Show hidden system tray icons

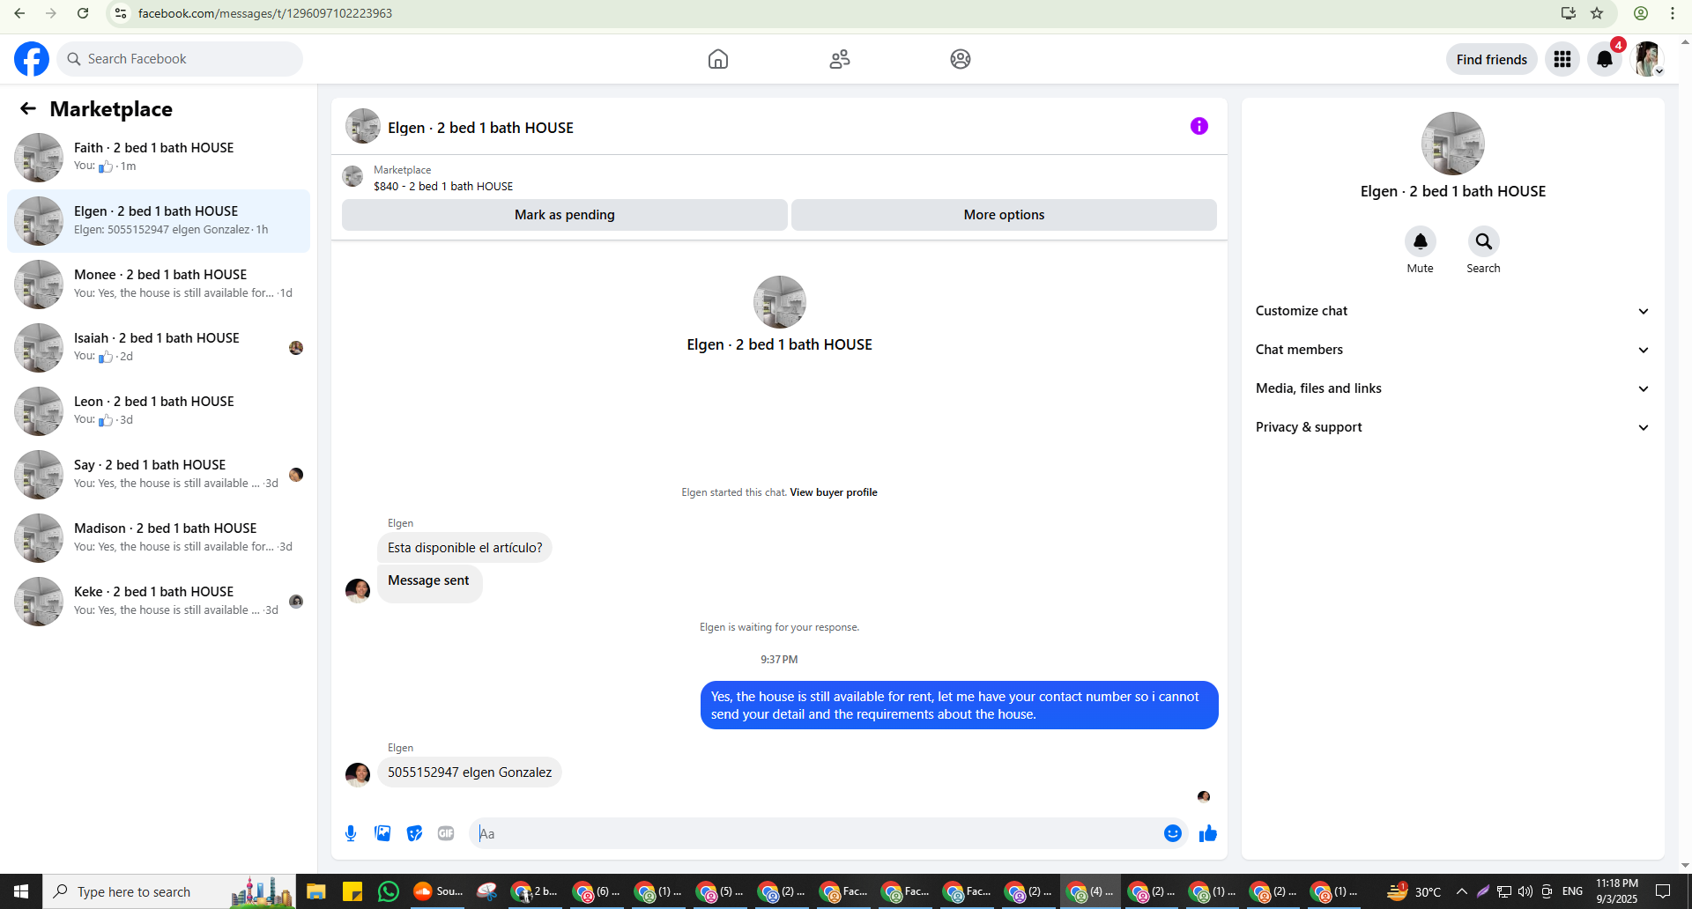(x=1462, y=891)
